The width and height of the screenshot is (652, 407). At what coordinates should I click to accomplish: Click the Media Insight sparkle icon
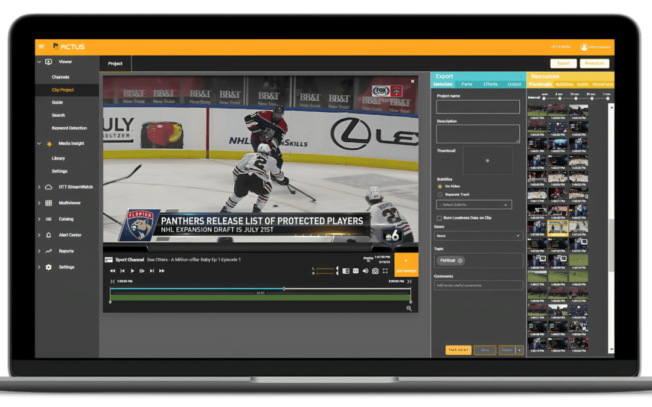click(x=49, y=144)
